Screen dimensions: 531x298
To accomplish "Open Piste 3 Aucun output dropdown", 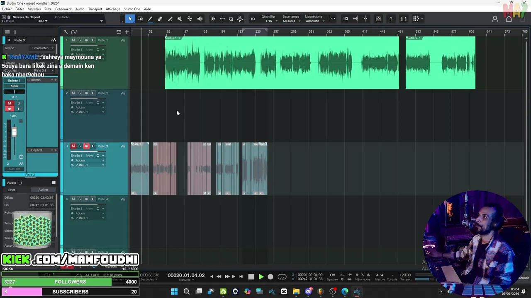I will pyautogui.click(x=88, y=160).
